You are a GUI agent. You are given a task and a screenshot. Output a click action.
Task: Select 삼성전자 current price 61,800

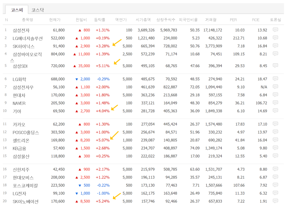tap(59, 30)
